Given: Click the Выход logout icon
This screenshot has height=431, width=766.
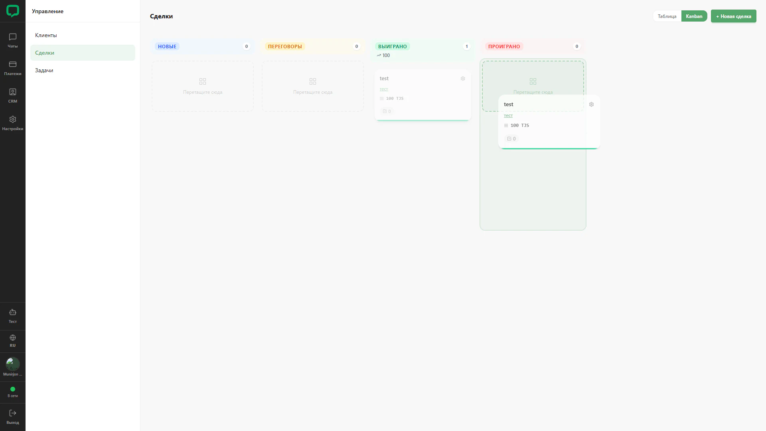Looking at the screenshot, I should pos(13,413).
